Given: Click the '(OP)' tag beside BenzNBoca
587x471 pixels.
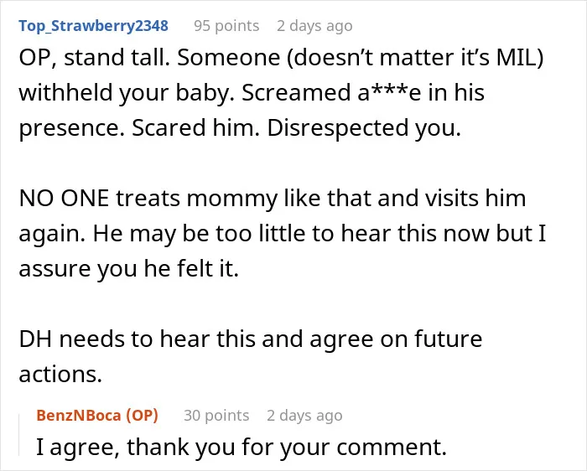Looking at the screenshot, I should 142,415.
